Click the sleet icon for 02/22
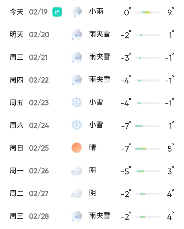This screenshot has width=184, height=229. [77, 80]
